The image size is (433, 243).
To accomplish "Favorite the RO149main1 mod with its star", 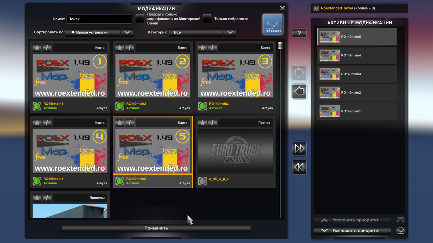I will [37, 48].
